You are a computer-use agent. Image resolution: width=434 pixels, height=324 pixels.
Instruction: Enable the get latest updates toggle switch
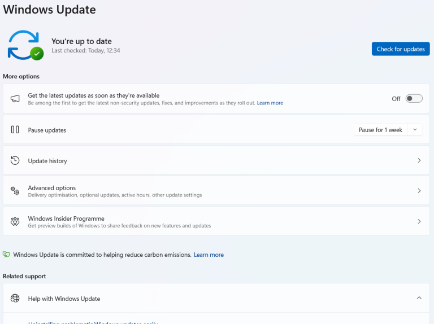click(x=414, y=99)
